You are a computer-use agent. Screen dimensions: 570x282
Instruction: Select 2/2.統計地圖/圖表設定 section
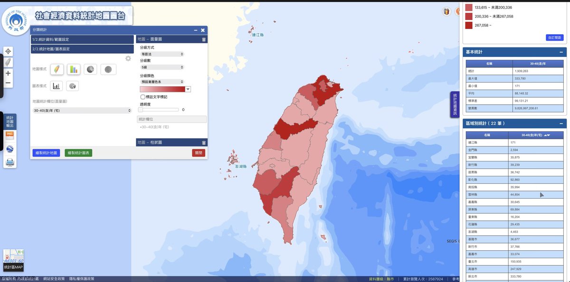point(82,49)
